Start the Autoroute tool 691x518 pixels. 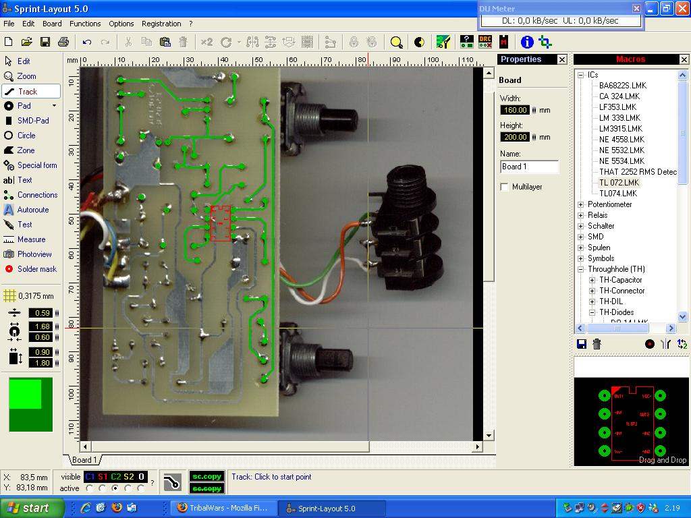31,210
